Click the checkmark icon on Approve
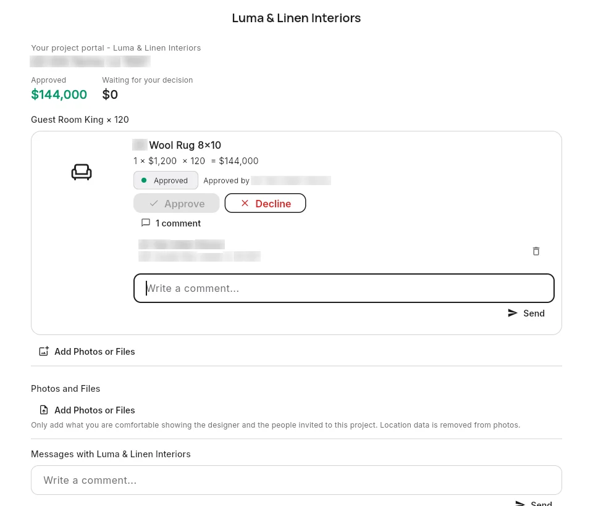Image resolution: width=593 pixels, height=506 pixels. 154,203
